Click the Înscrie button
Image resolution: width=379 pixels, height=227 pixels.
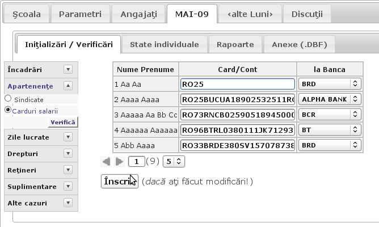120,181
